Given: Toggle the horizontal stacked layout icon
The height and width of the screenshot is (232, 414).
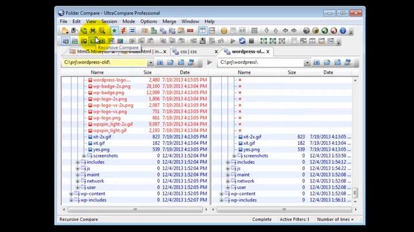Looking at the screenshot, I should click(x=212, y=31).
